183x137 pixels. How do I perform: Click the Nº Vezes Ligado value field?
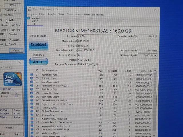tap(148, 51)
